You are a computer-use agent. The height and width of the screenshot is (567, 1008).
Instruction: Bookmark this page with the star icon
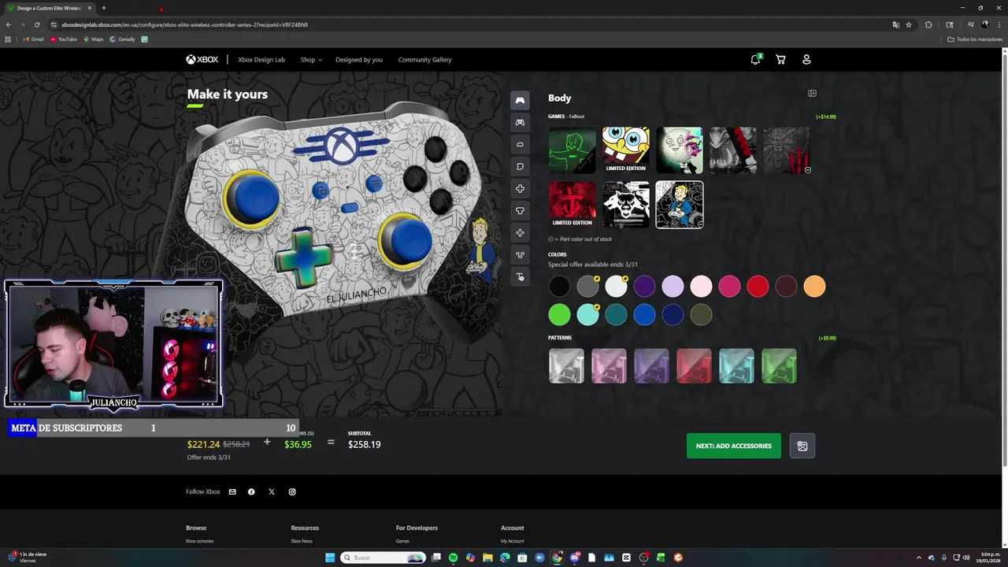pos(908,24)
